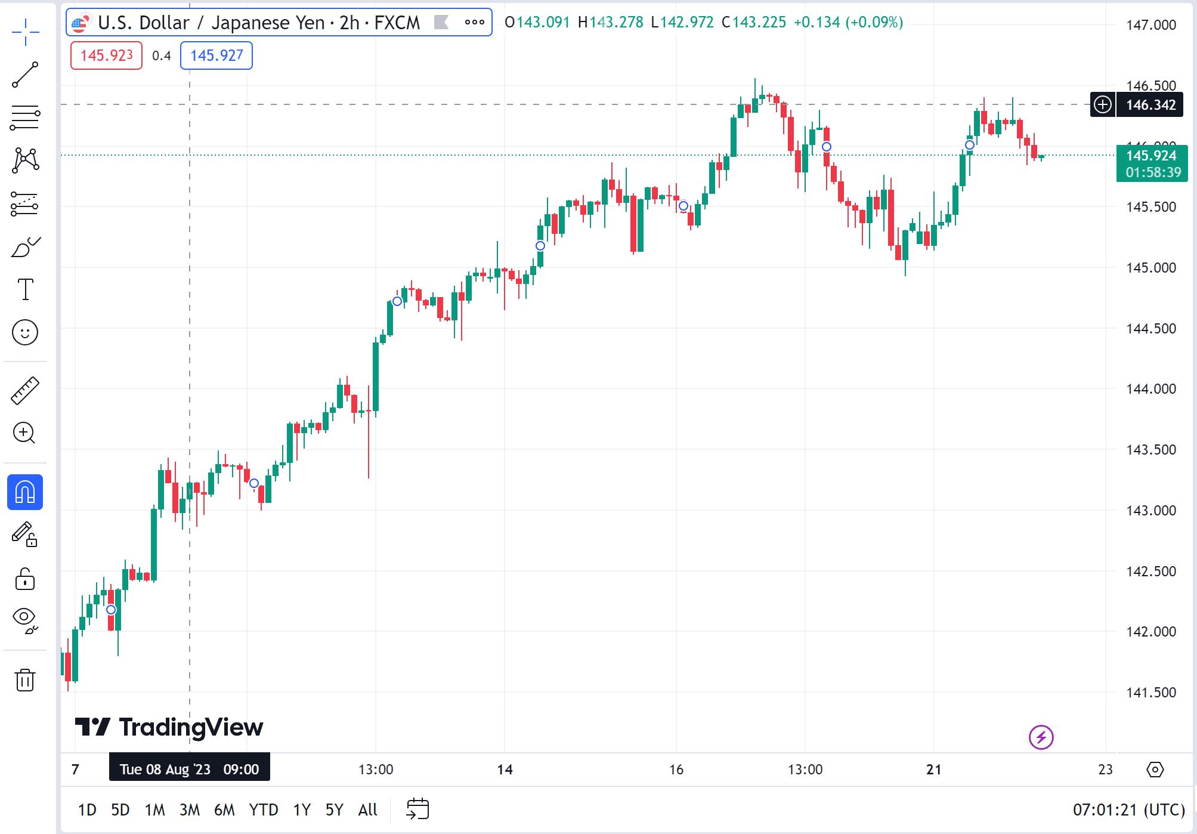Toggle lock all drawing tools
This screenshot has width=1197, height=834.
pos(25,578)
